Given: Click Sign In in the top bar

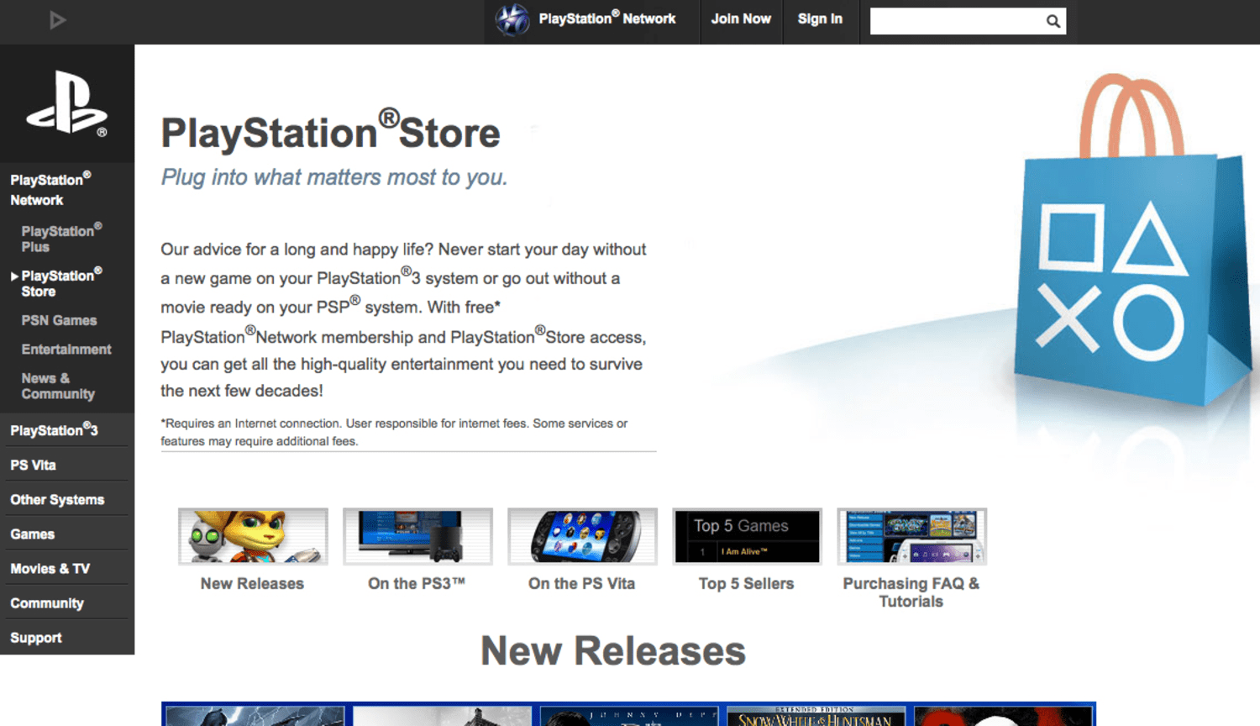Looking at the screenshot, I should pos(820,19).
